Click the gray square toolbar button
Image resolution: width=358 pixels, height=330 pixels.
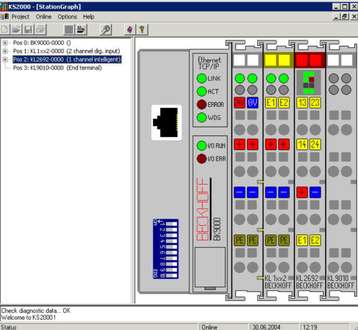69,30
